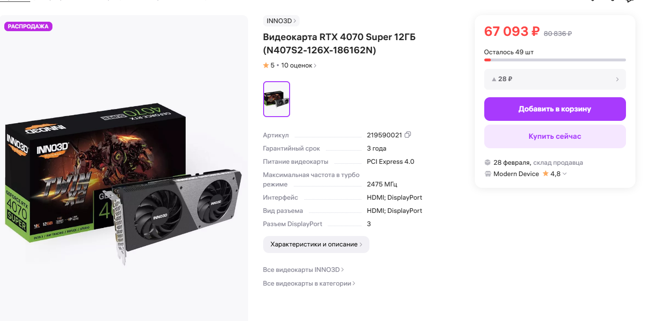Click the remaining stock progress bar

(x=555, y=60)
